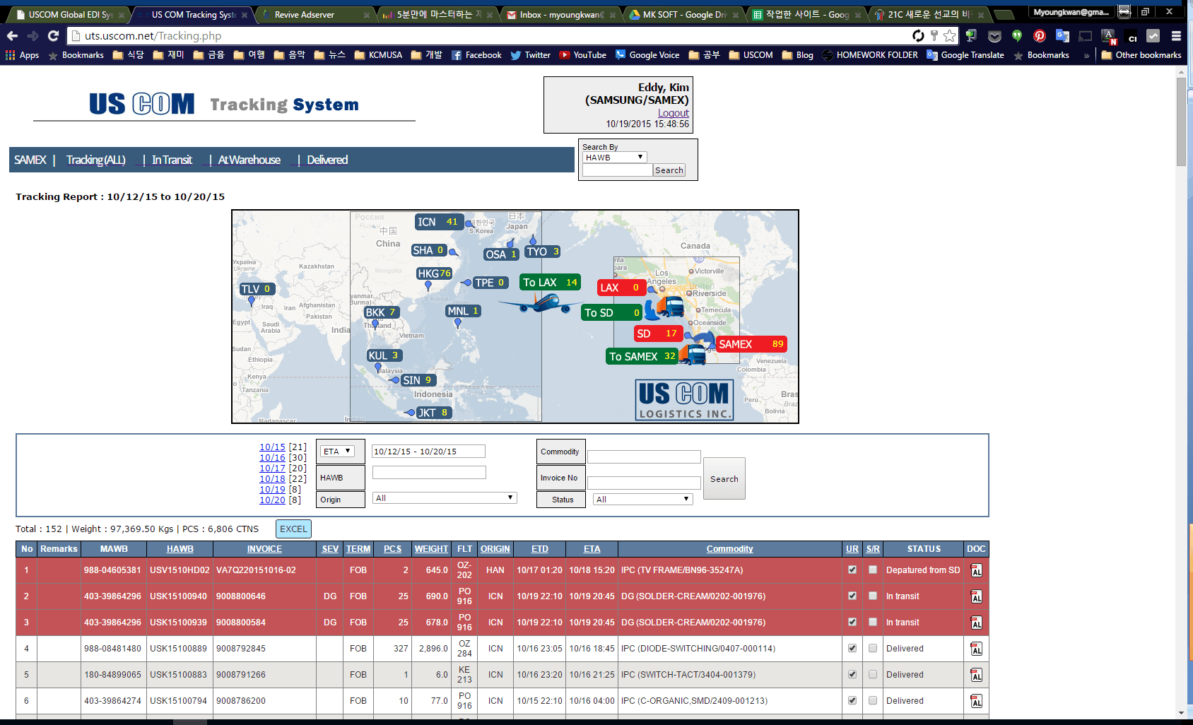Image resolution: width=1193 pixels, height=725 pixels.
Task: Click the browser reload icon
Action: pyautogui.click(x=53, y=35)
